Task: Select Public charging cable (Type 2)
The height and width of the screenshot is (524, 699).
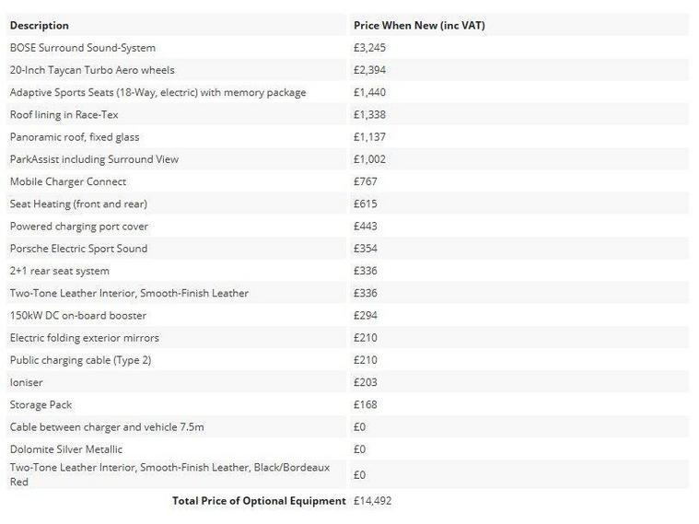Action: 81,360
